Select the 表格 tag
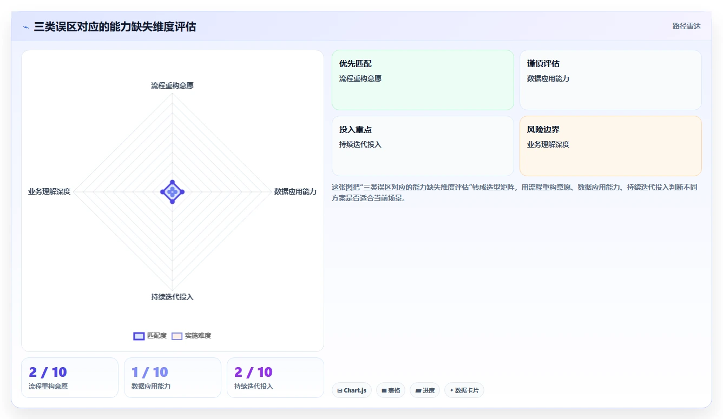Screen dimensions: 723x419 click(391, 390)
